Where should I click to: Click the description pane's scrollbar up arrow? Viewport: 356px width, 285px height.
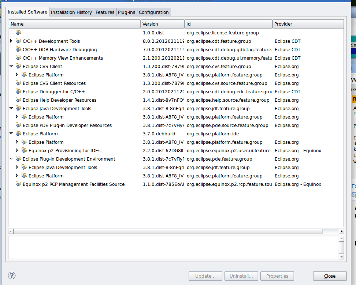[341, 239]
